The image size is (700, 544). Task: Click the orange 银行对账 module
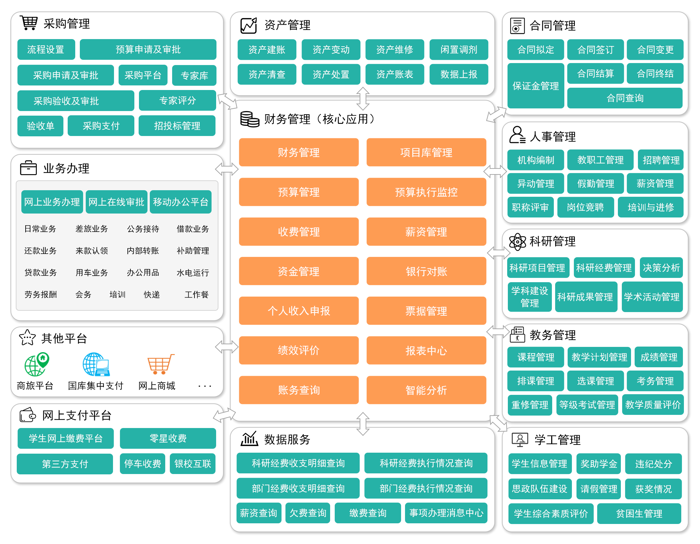(x=426, y=271)
